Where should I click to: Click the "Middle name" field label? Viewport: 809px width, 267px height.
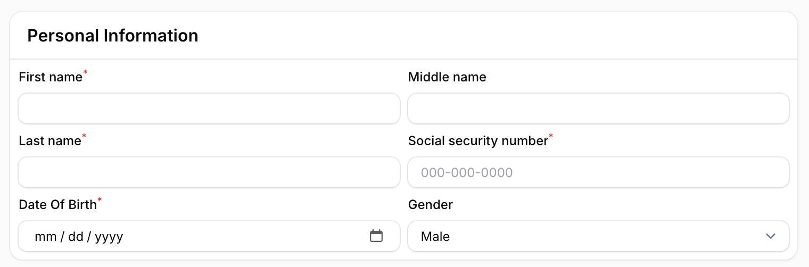point(447,77)
